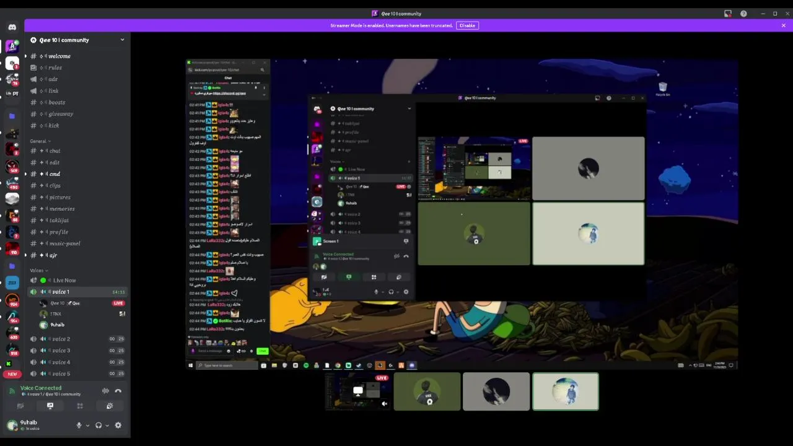Dismiss the Streamer Mode banner with its X
The height and width of the screenshot is (446, 793).
tap(783, 25)
